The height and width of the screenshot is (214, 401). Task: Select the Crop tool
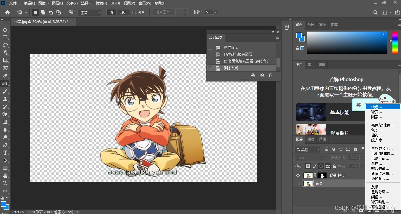click(5, 61)
